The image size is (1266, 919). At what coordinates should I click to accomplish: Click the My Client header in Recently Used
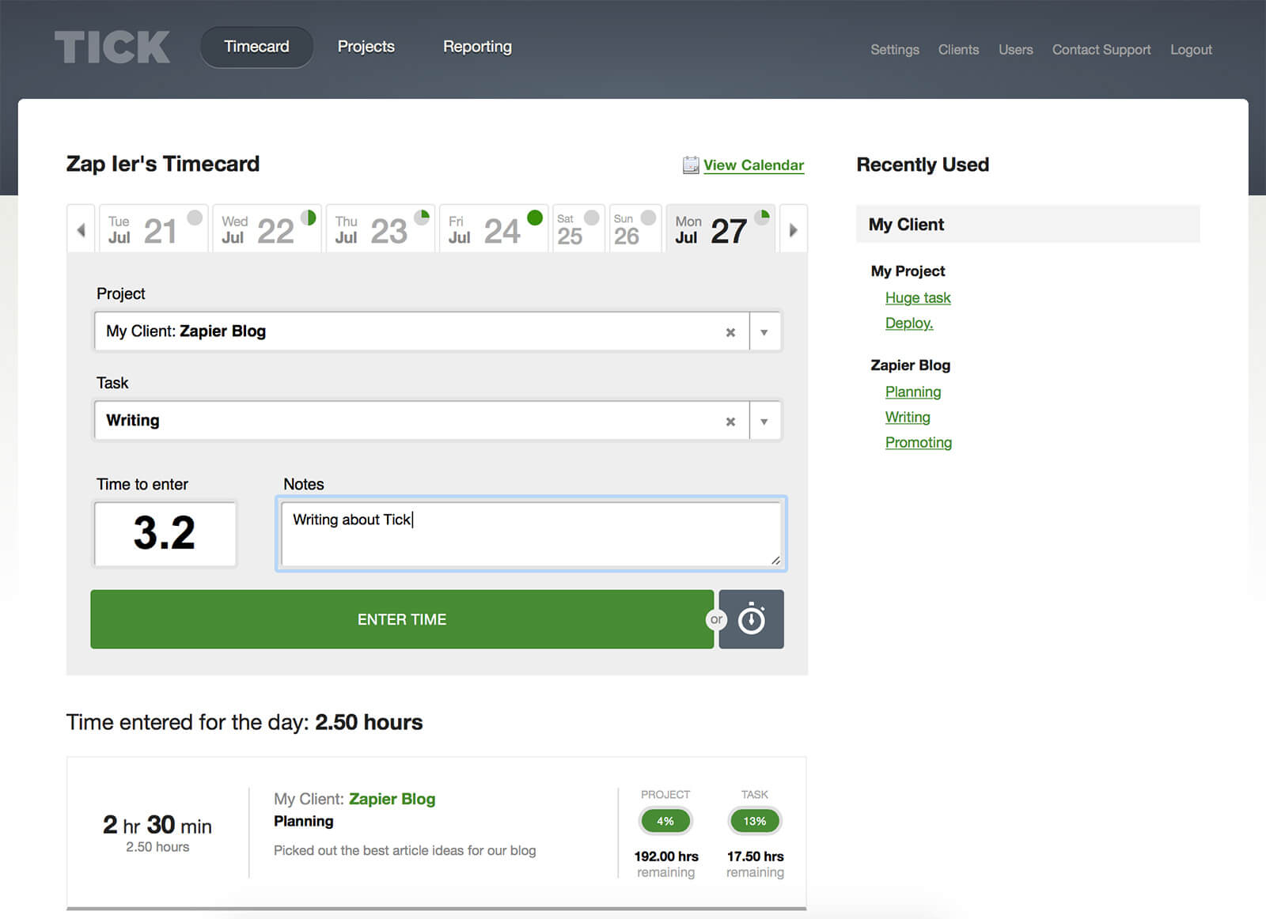(x=1028, y=225)
